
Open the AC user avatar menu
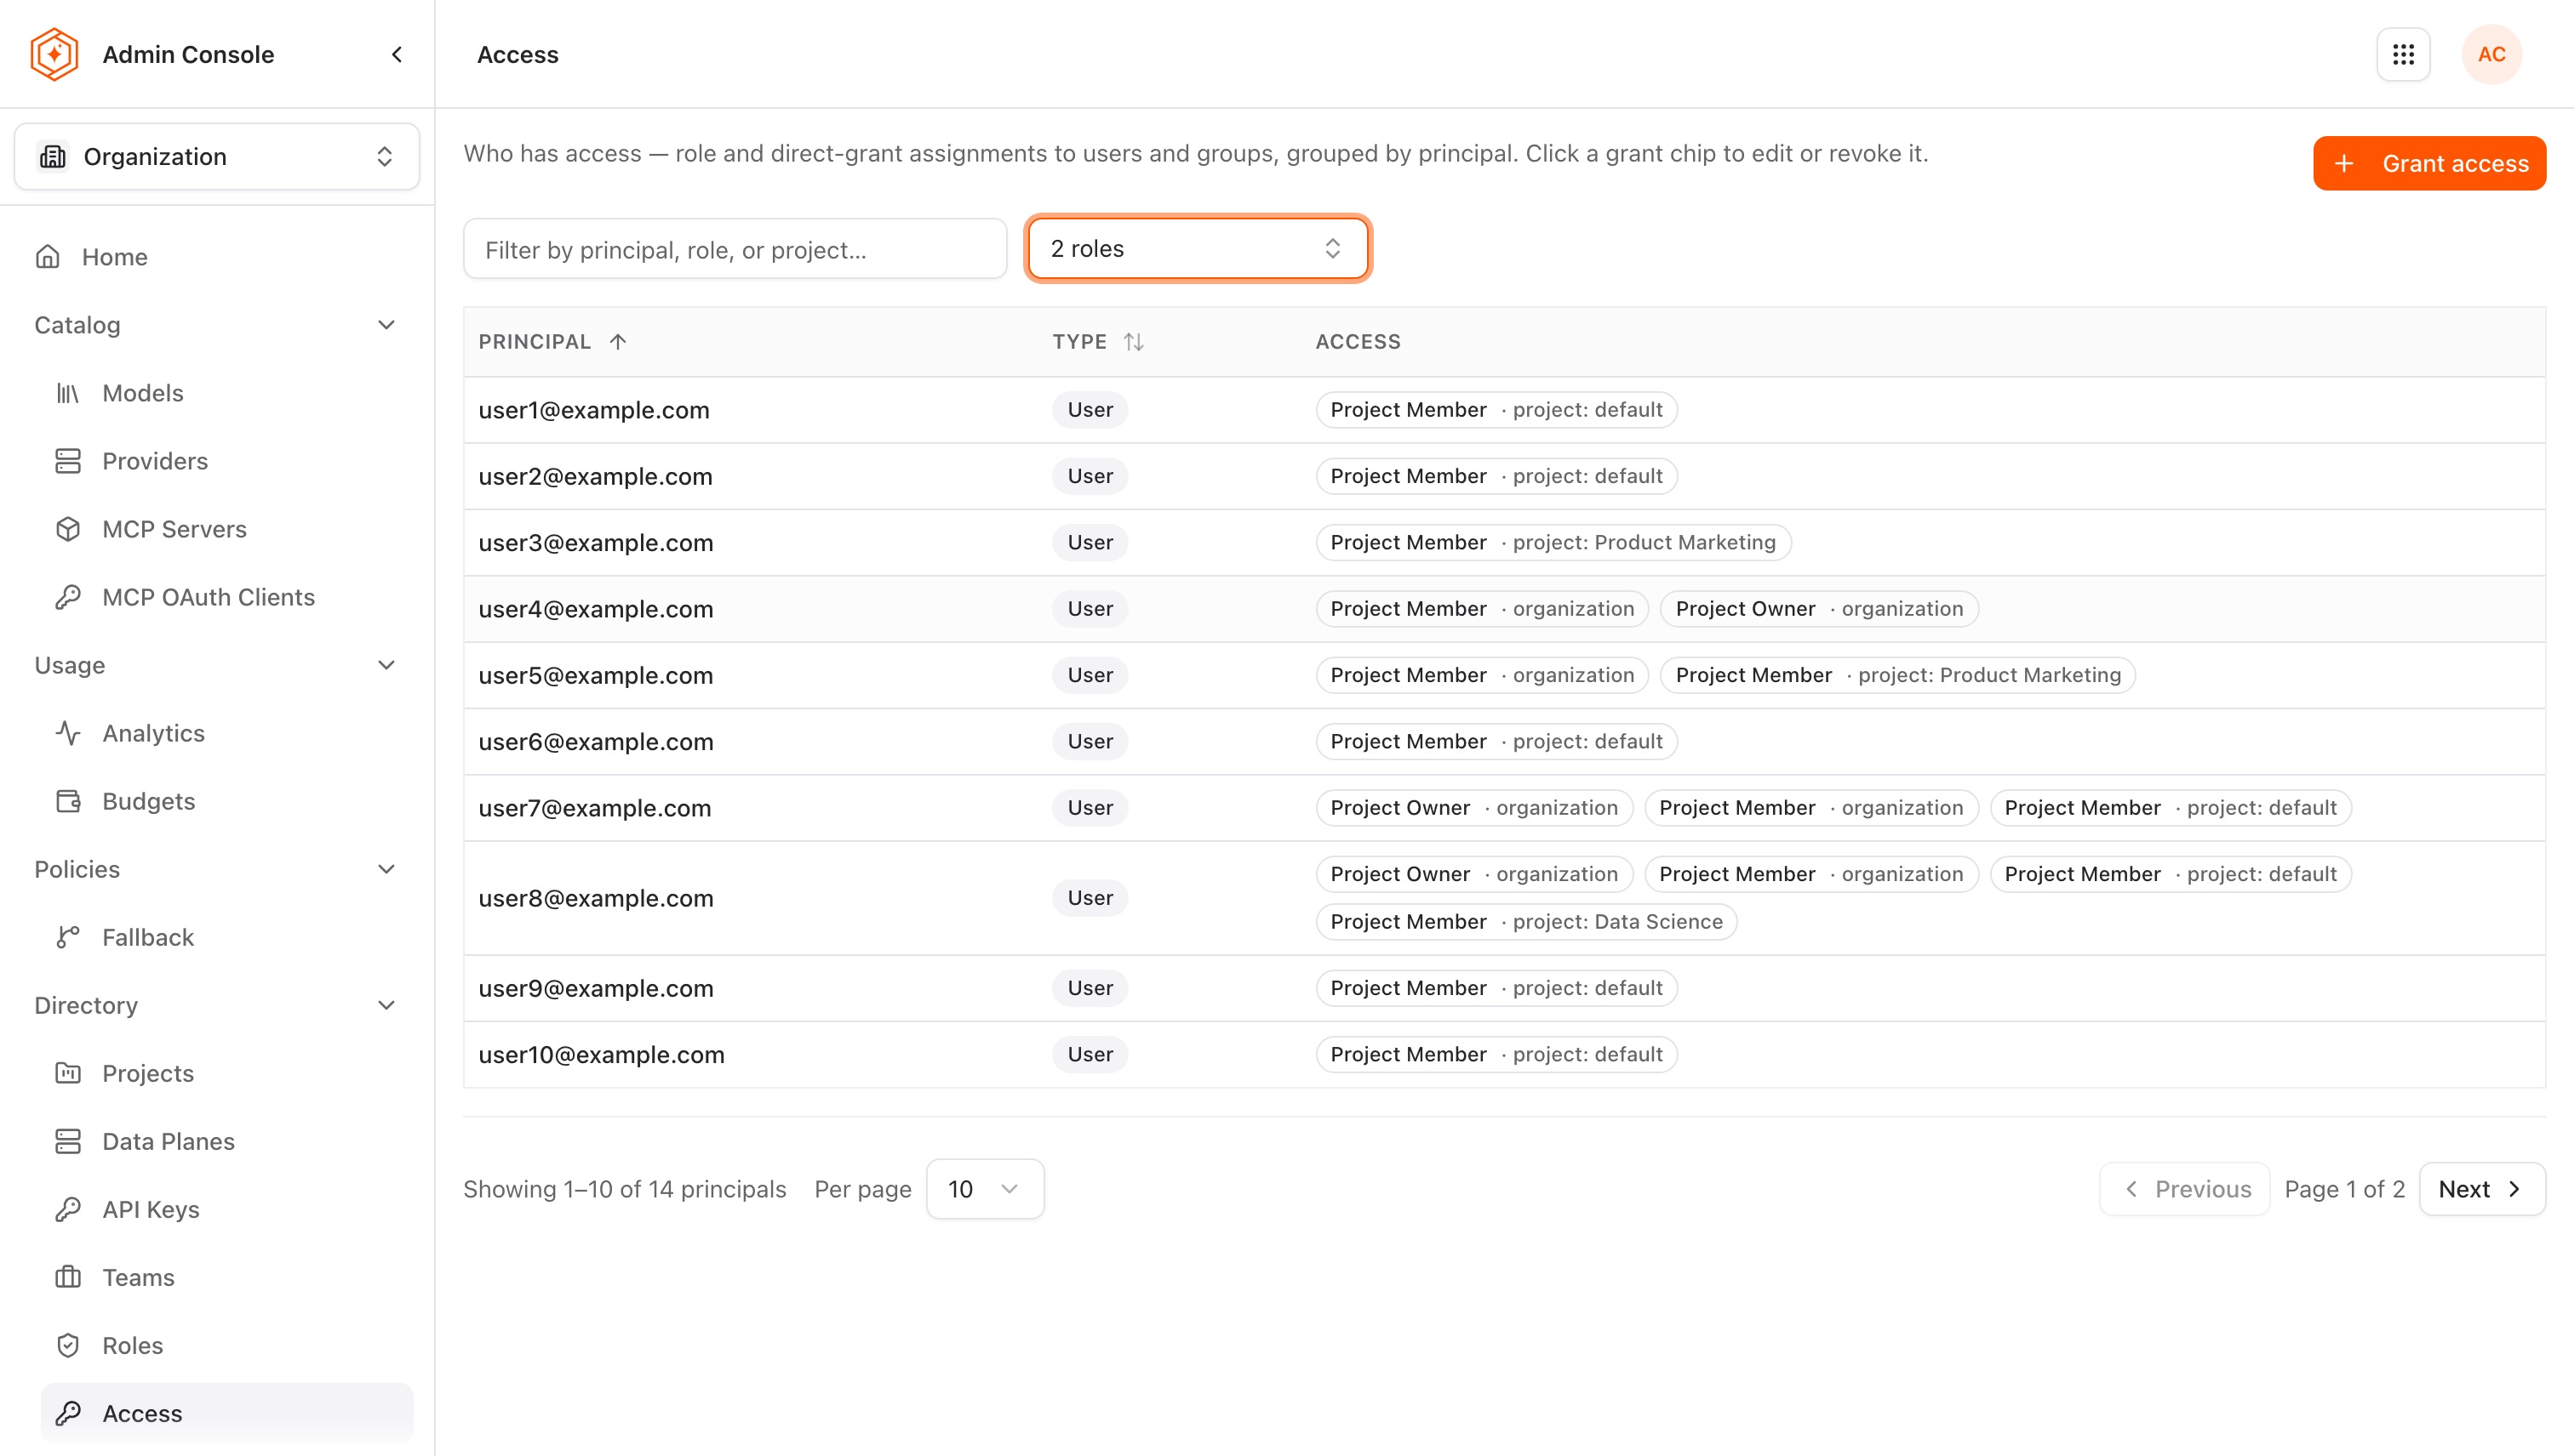click(x=2491, y=54)
